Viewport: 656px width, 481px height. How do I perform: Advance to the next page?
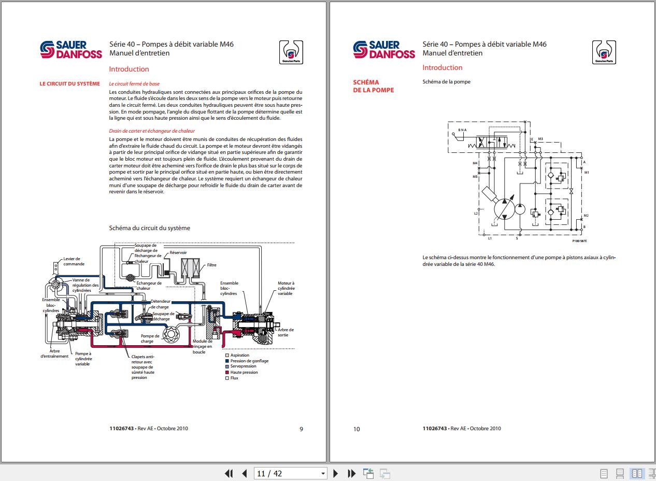click(x=336, y=473)
